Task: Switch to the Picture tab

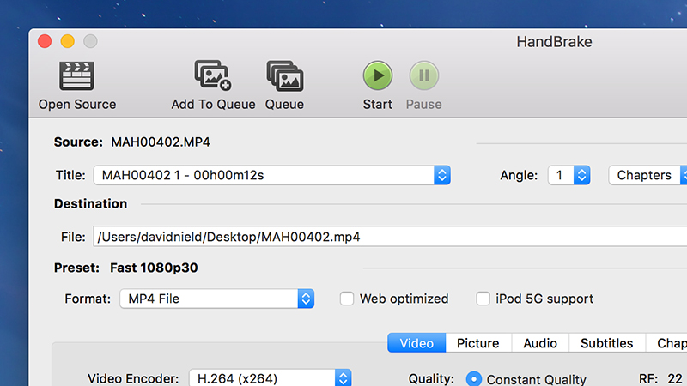Action: (478, 342)
